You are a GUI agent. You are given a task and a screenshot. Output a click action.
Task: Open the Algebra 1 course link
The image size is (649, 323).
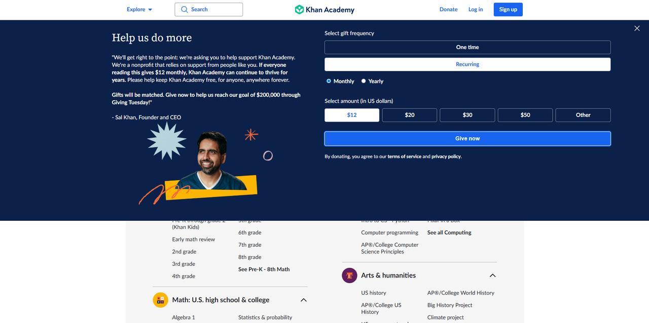[184, 317]
